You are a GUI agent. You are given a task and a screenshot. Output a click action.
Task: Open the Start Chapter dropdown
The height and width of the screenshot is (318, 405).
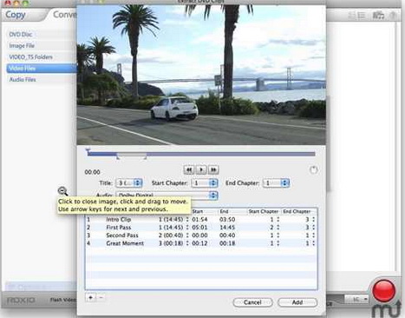pyautogui.click(x=205, y=182)
